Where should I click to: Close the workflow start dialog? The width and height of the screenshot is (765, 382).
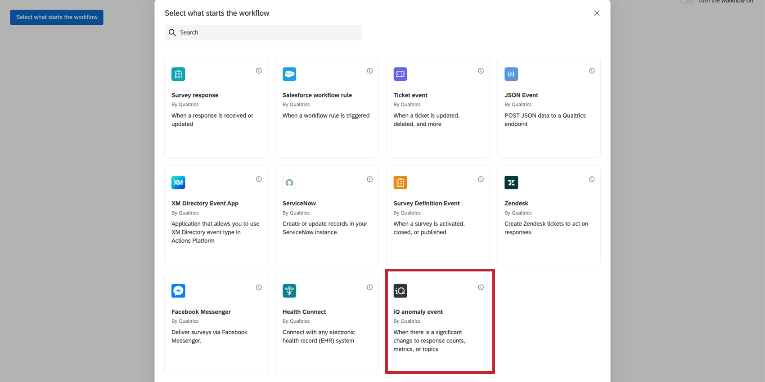597,13
